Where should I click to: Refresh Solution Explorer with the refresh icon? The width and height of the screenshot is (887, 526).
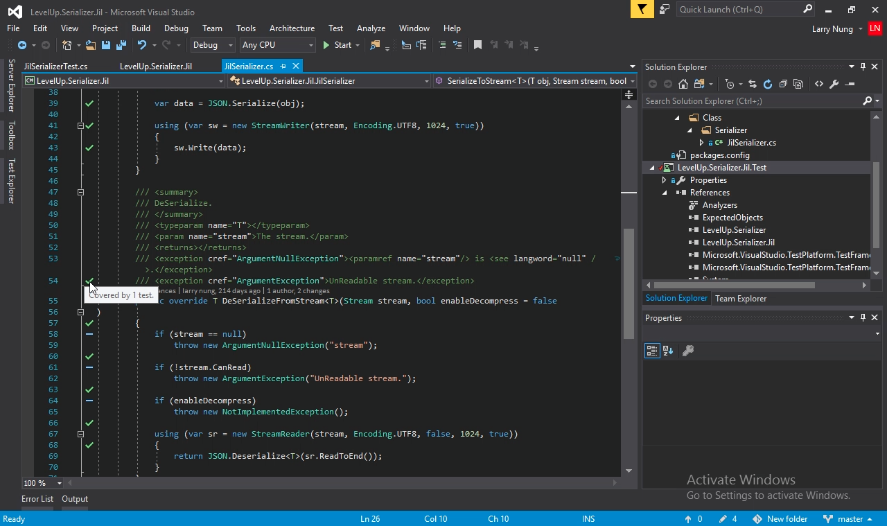[768, 84]
